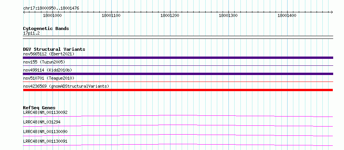The width and height of the screenshot is (344, 150).
Task: Click the 18001200 ruler tick label
Action: pyautogui.click(x=170, y=15)
